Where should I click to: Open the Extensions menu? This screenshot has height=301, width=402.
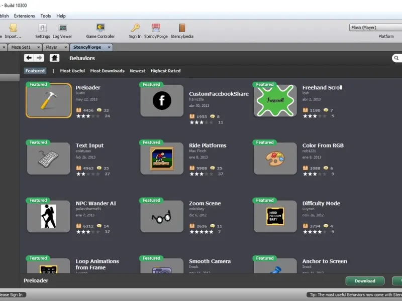click(24, 16)
